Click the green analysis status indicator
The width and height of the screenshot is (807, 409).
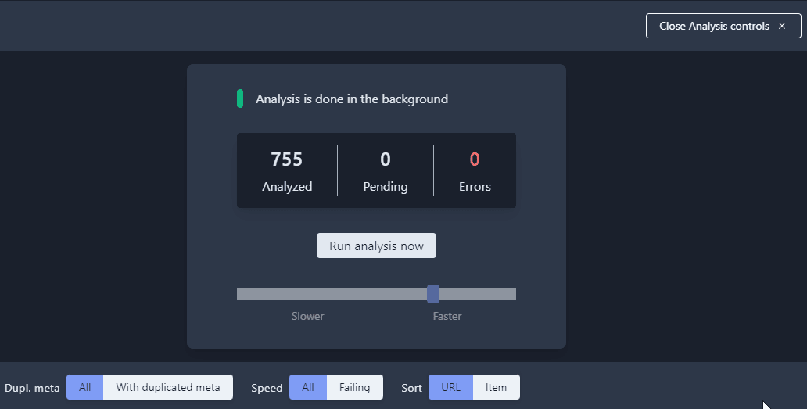click(240, 99)
